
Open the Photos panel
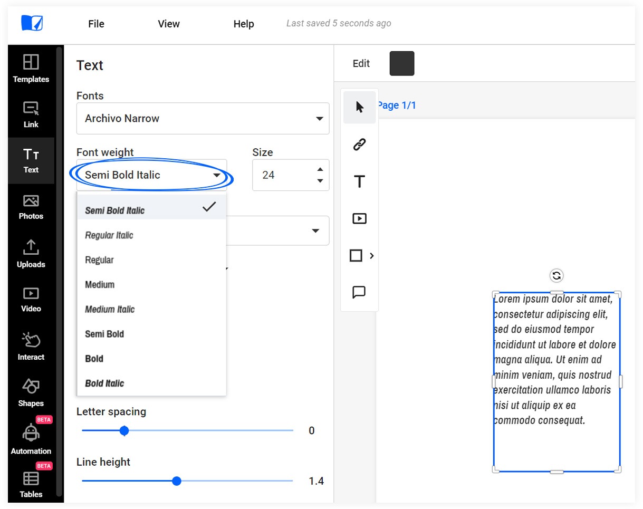(31, 207)
